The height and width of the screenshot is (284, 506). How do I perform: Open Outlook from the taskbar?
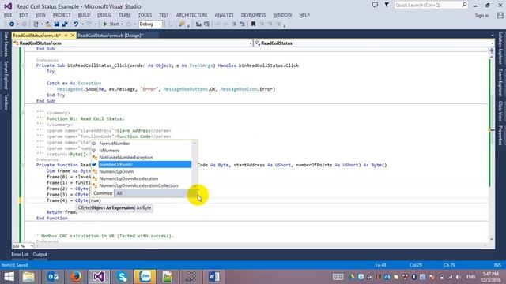53,277
